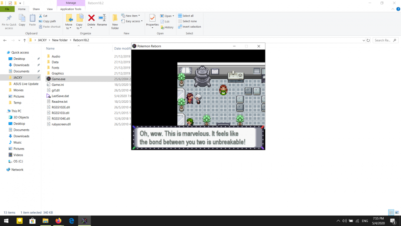The height and width of the screenshot is (226, 401).
Task: Click the Search Reborn18.2 field
Action: tap(385, 40)
